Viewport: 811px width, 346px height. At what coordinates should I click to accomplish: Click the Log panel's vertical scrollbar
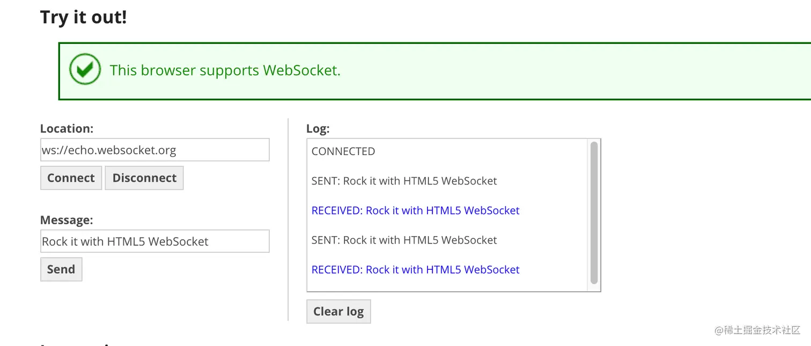point(594,213)
